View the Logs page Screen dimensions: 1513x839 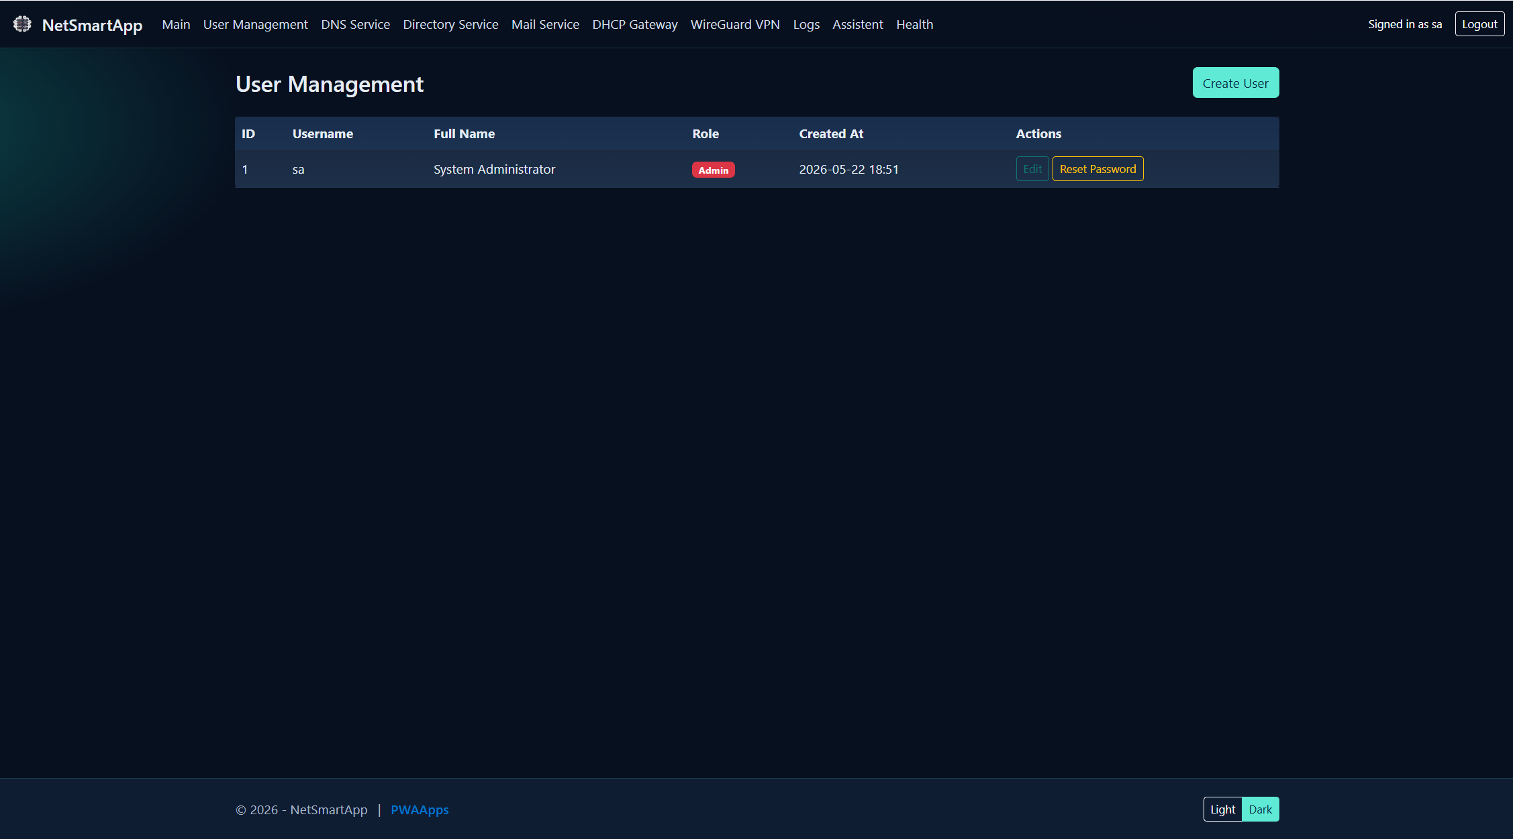(806, 24)
